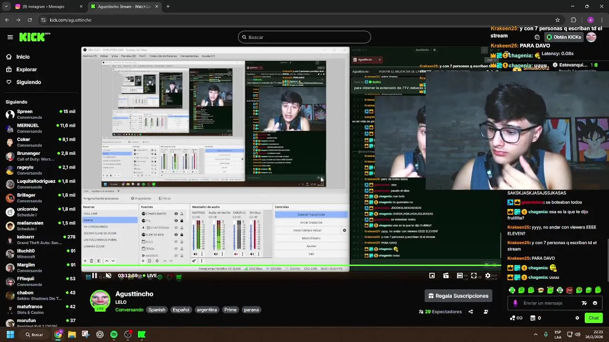
Task: Click the report user icon next to share
Action: click(x=486, y=312)
